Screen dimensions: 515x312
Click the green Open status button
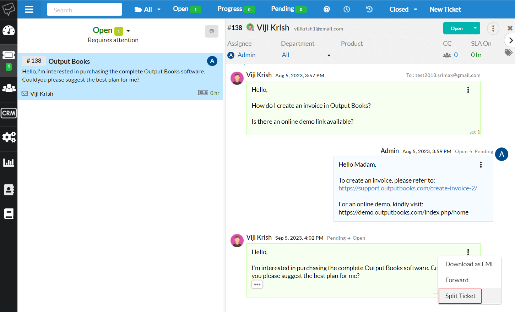click(x=457, y=28)
